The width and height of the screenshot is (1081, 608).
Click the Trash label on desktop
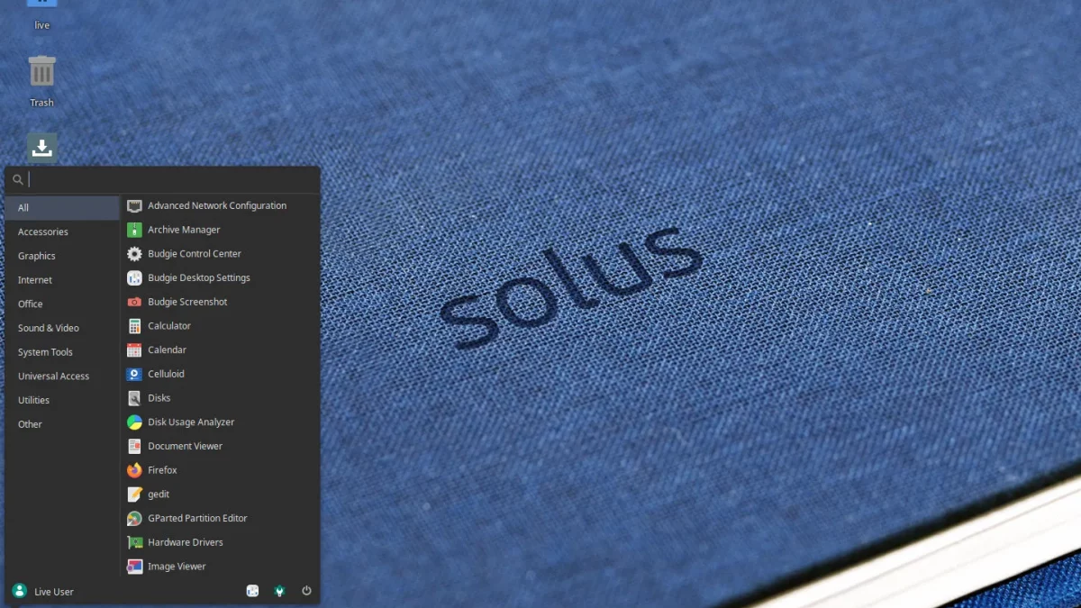(x=42, y=103)
